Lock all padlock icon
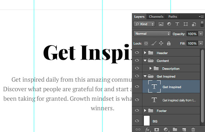 [169, 43]
